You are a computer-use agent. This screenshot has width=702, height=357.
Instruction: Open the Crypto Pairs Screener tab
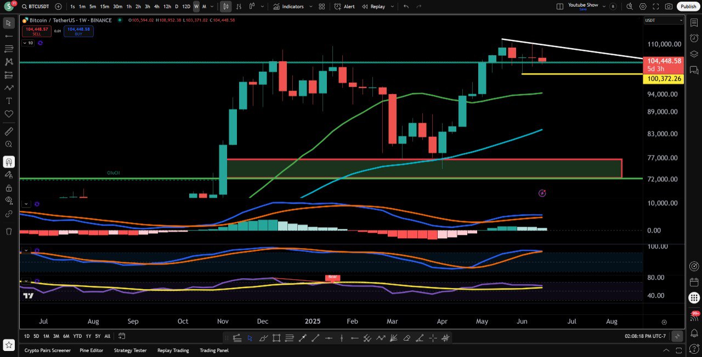tap(48, 350)
